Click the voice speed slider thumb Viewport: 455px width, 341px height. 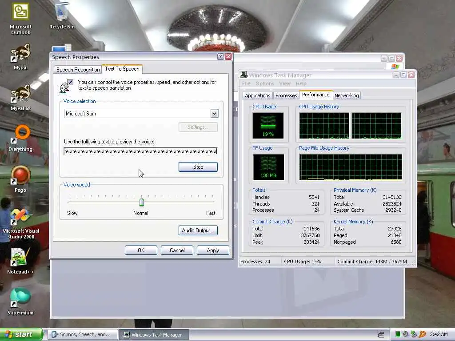(141, 202)
